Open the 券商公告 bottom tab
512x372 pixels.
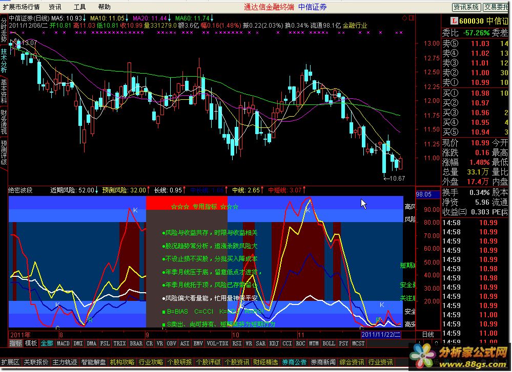[294, 362]
